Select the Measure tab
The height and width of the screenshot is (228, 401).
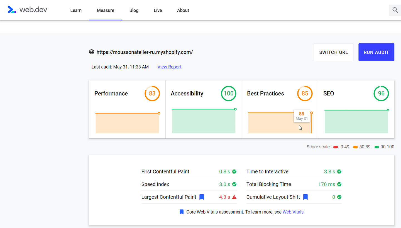(106, 10)
